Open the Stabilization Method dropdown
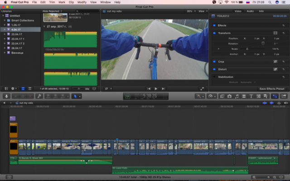Image resolution: width=290 pixels, height=181 pixels. [248, 82]
